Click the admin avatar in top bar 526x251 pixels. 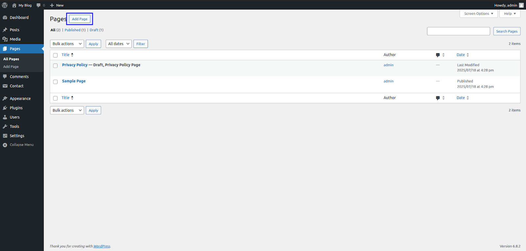coord(521,5)
